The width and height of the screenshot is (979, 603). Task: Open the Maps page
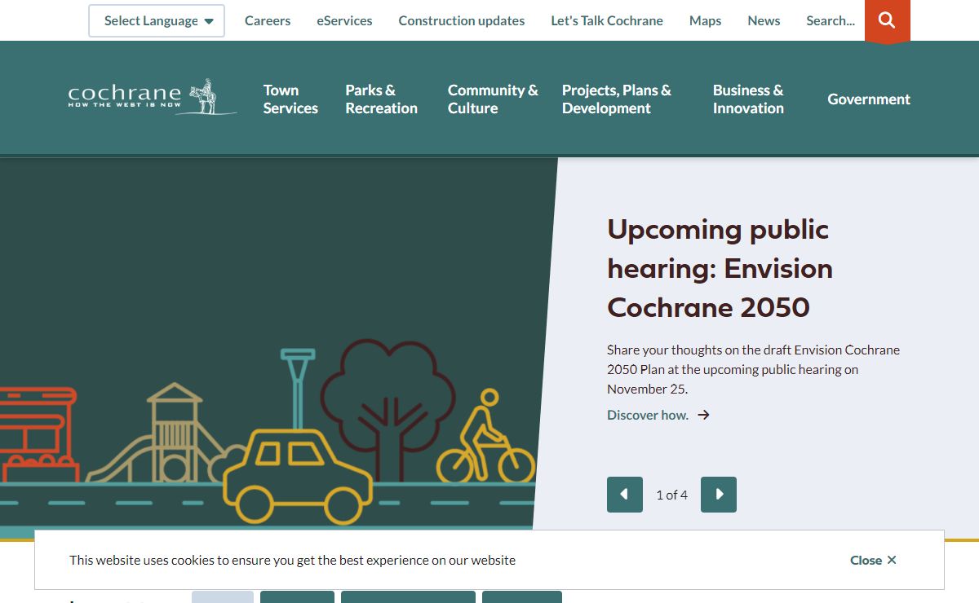[x=705, y=21]
